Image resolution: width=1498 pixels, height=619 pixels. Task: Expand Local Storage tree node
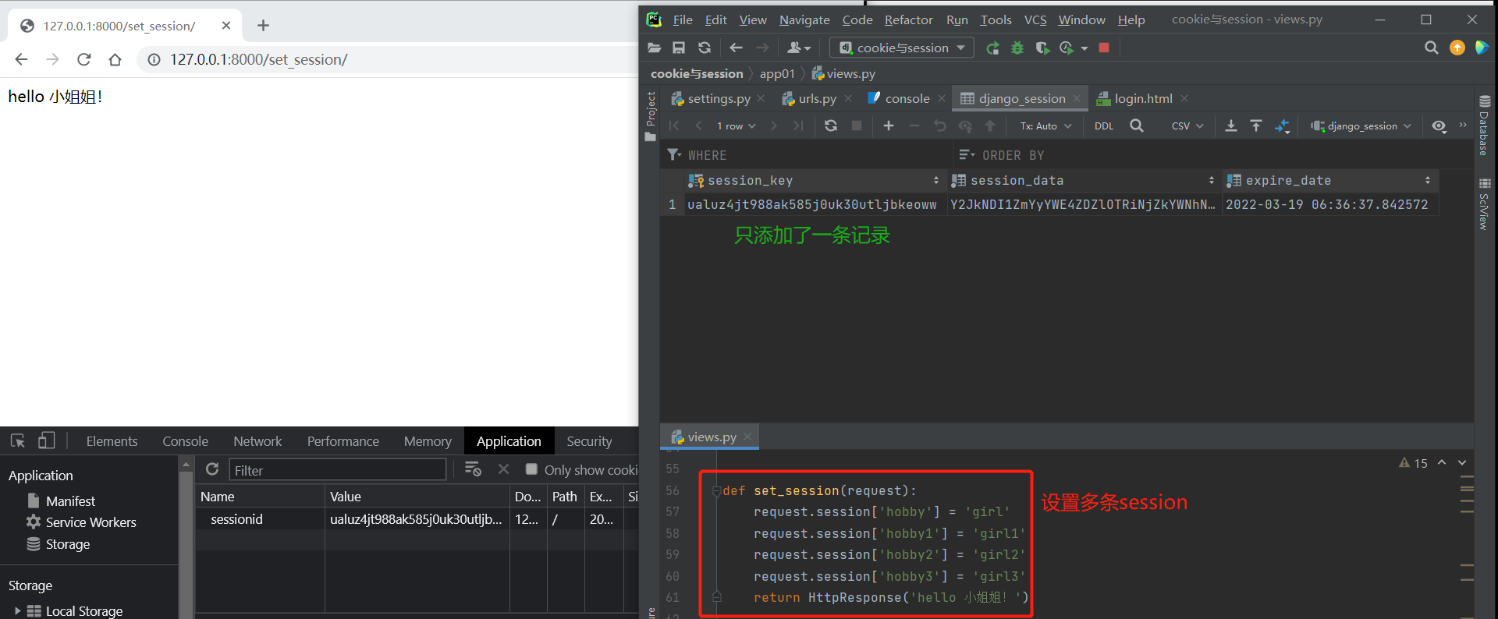click(18, 611)
